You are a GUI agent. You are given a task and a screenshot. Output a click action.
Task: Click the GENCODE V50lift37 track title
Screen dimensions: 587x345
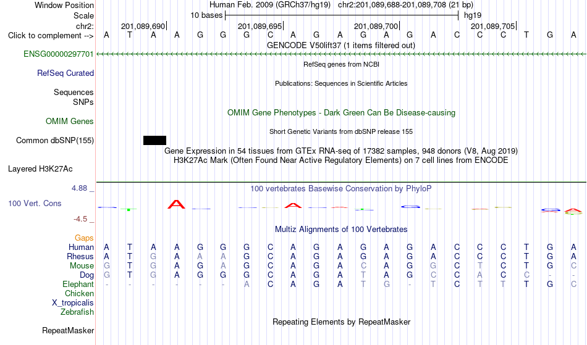point(341,46)
